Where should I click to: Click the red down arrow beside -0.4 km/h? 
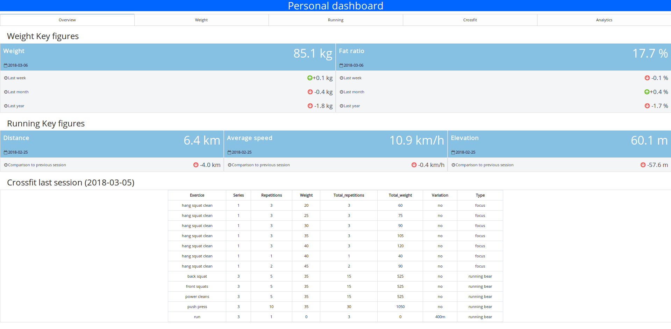414,165
